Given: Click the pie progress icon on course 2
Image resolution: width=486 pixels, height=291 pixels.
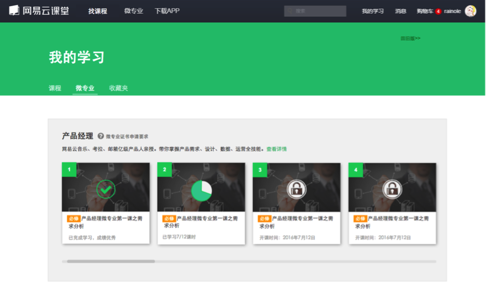Looking at the screenshot, I should click(x=202, y=191).
